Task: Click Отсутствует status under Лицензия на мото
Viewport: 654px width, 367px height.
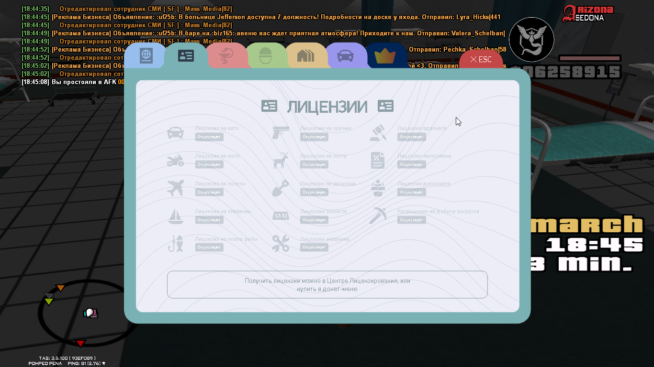Action: (209, 165)
